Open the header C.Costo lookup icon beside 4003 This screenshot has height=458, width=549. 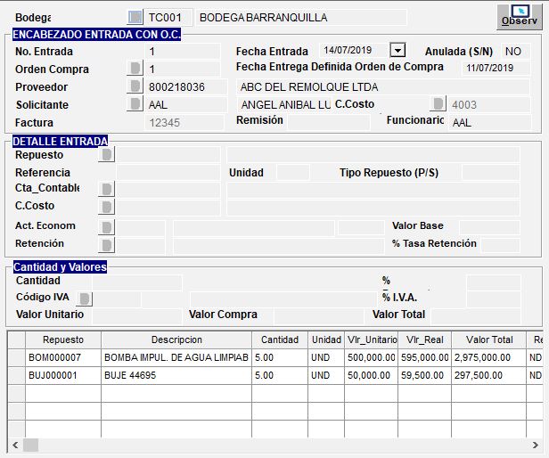pyautogui.click(x=438, y=104)
